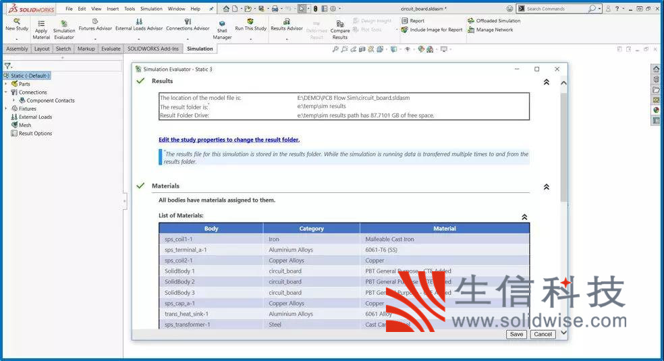This screenshot has height=361, width=664.
Task: Click the sps_coil1-1 body cell
Action: click(211, 239)
